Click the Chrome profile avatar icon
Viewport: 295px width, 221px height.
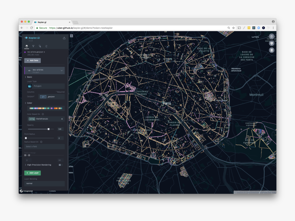click(273, 22)
